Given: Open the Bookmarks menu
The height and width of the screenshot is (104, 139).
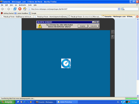Looking at the screenshot, I should 23,5.
